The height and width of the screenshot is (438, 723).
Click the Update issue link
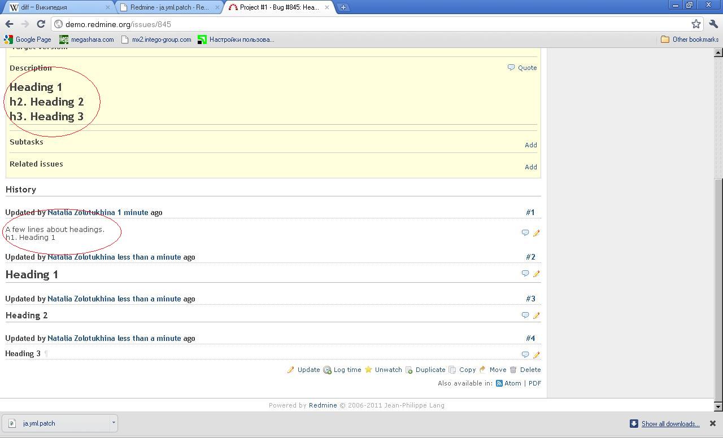(308, 370)
